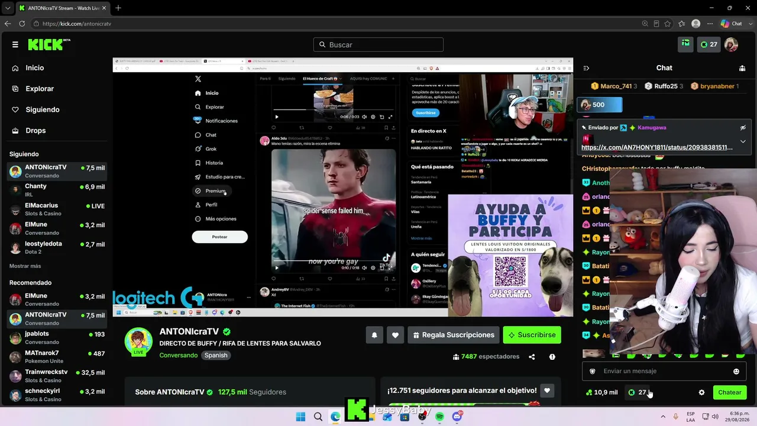Open schneckyirl recommended channel
Viewport: 757px width, 426px height.
pyautogui.click(x=57, y=395)
